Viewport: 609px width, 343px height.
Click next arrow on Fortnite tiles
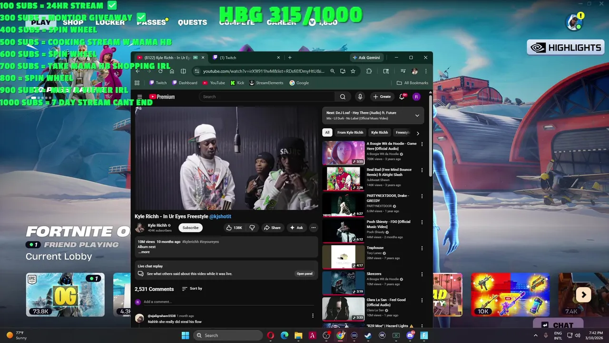[x=583, y=295]
